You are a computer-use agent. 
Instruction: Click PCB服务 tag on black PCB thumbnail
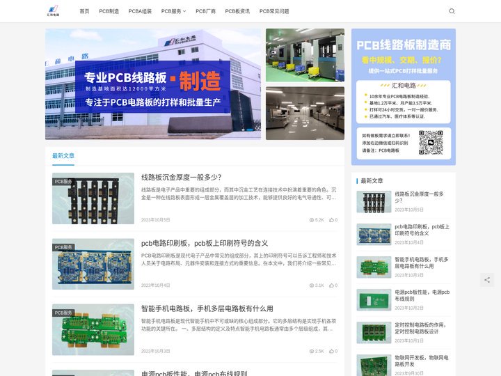click(63, 182)
